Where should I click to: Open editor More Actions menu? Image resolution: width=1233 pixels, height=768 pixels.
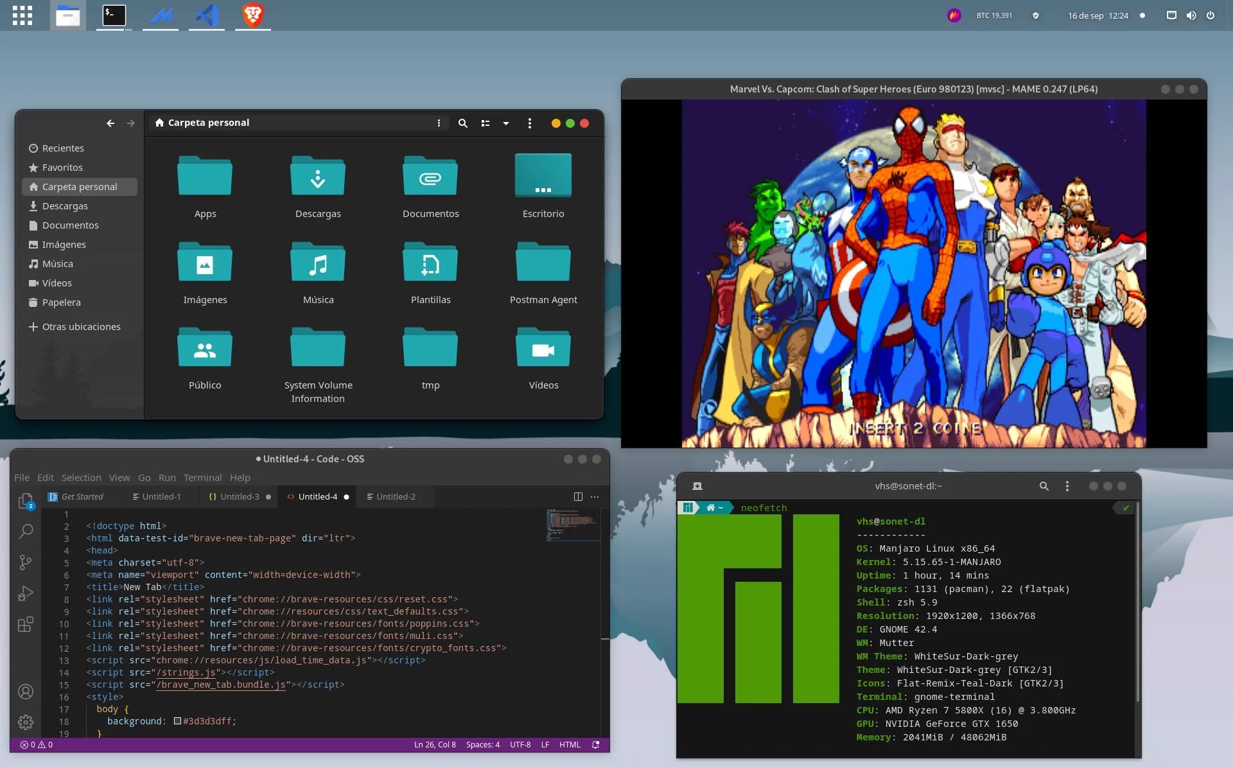(595, 497)
